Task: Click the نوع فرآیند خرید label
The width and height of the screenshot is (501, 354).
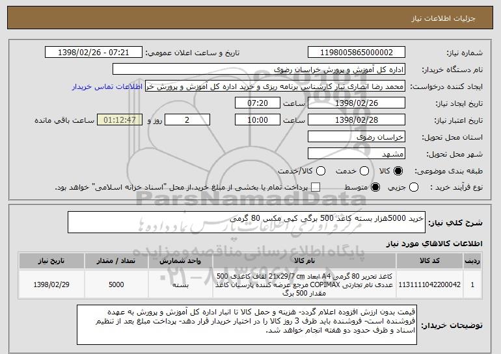Action: 456,188
